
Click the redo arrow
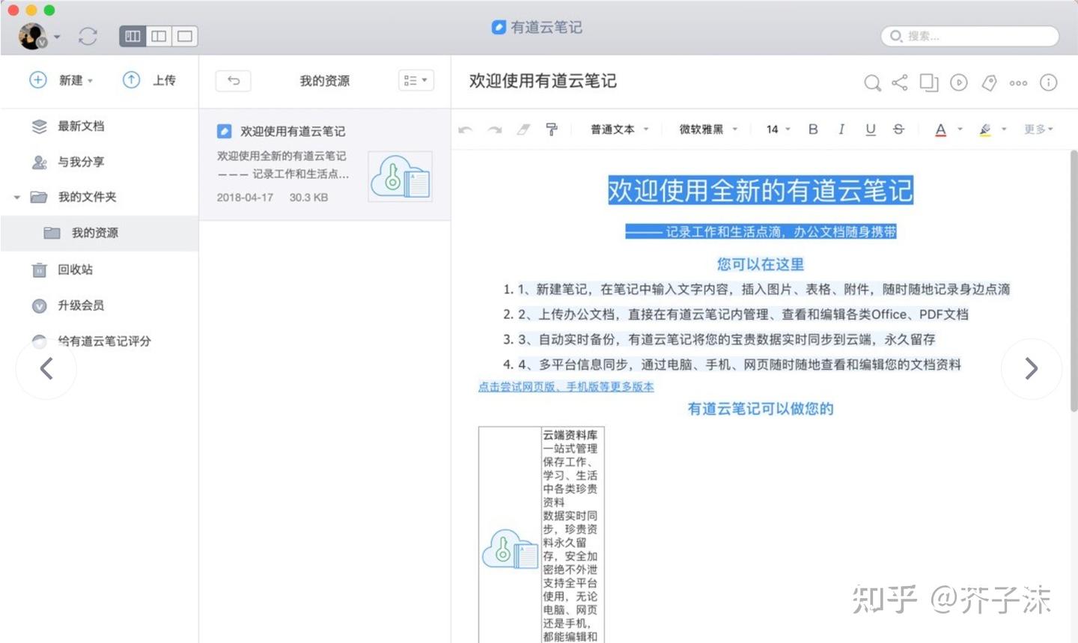pos(494,129)
